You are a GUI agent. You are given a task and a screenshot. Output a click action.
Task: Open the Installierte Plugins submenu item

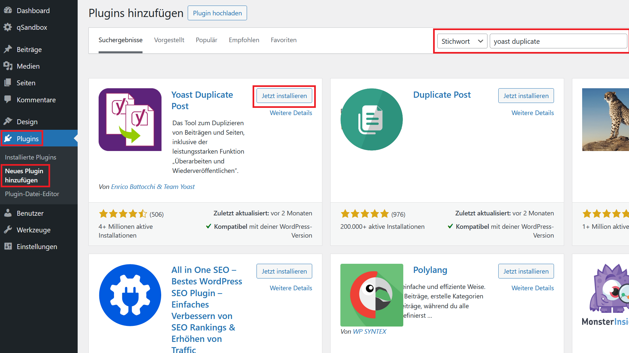click(30, 157)
